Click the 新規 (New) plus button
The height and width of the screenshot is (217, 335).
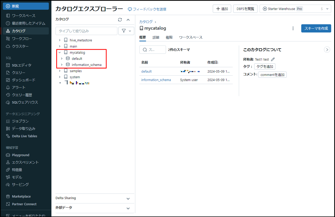(x=26, y=6)
